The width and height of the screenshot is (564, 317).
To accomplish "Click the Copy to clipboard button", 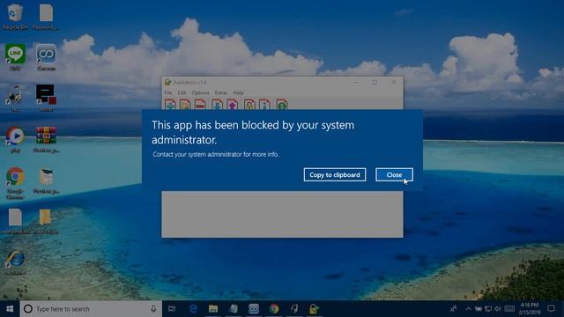I will (335, 175).
